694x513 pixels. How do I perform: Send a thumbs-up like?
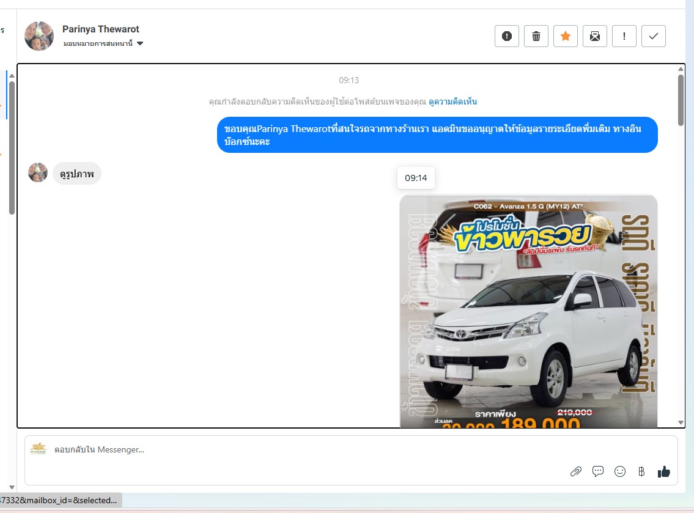click(663, 471)
